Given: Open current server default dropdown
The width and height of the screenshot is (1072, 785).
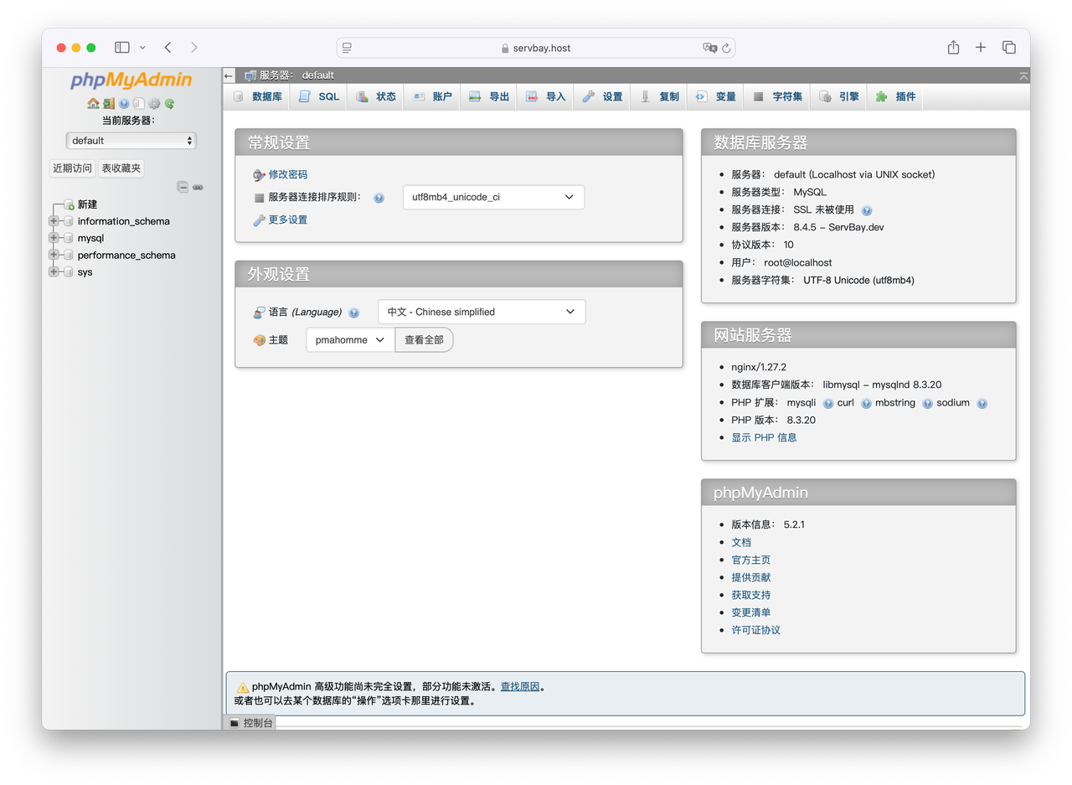Looking at the screenshot, I should [x=131, y=141].
